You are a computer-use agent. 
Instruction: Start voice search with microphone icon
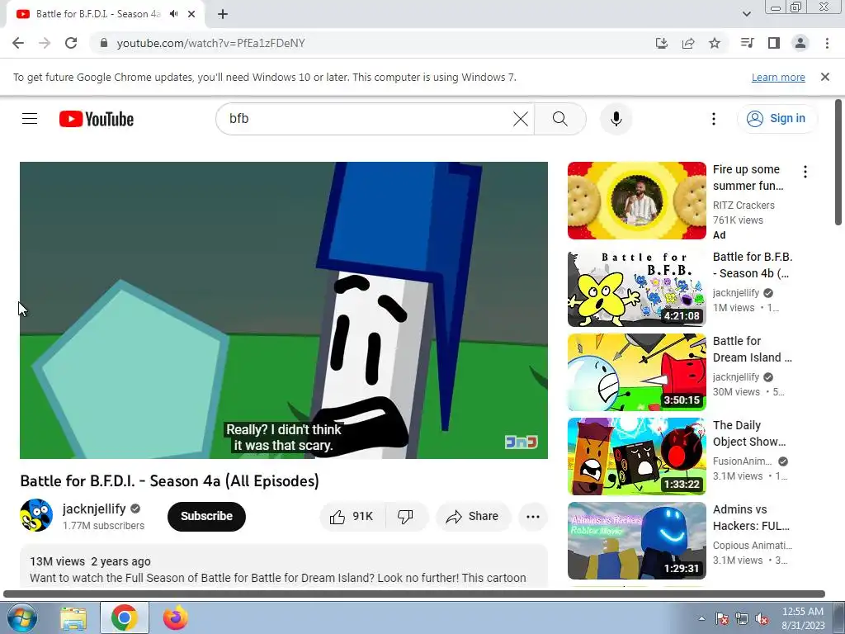coord(616,119)
